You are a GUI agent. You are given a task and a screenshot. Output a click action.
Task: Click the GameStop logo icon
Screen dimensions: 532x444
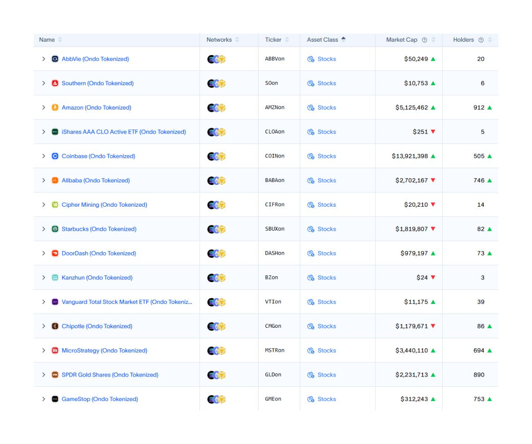click(55, 399)
